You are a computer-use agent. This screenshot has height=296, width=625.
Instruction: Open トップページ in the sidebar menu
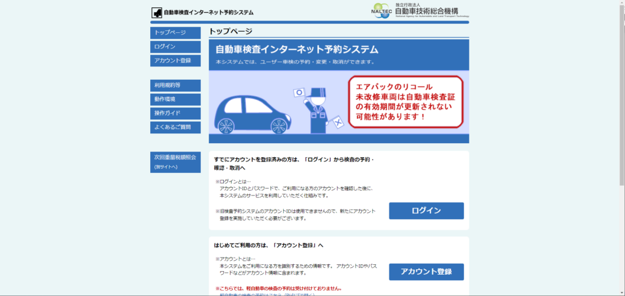click(x=175, y=32)
